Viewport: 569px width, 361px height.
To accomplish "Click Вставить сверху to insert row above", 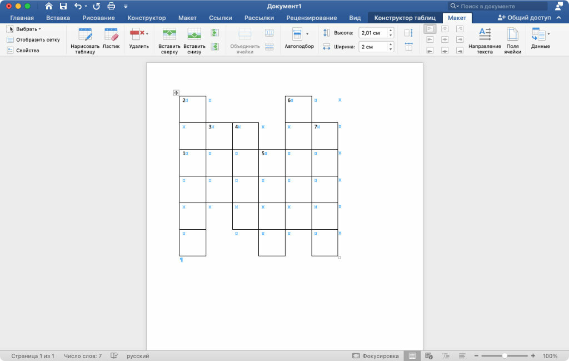I will (x=169, y=41).
